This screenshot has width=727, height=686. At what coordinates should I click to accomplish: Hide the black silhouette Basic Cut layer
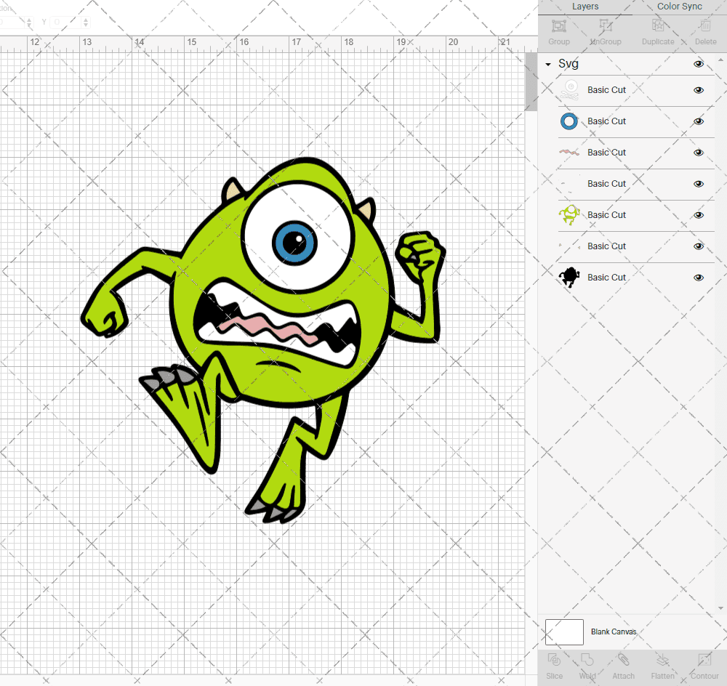(x=698, y=278)
